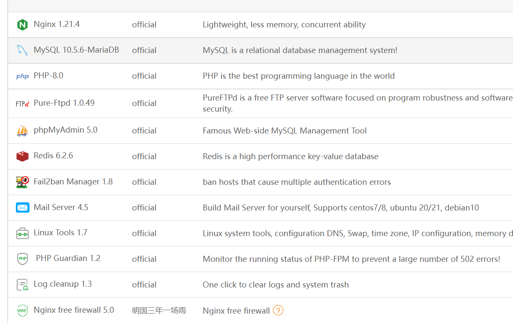Viewport: 513px width, 323px height.
Task: Click the Mail Server envelope icon
Action: (22, 207)
